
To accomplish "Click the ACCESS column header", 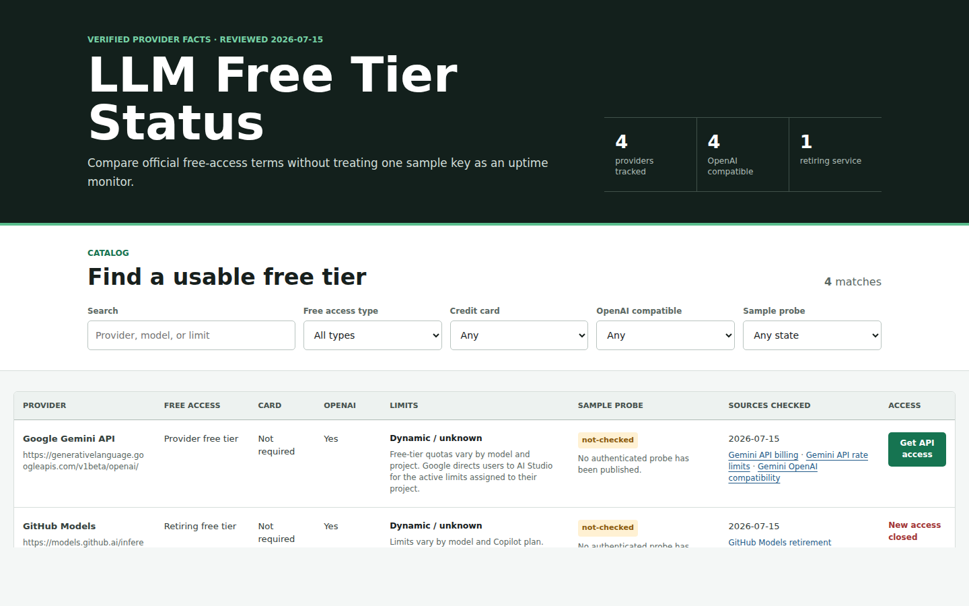I will click(x=904, y=405).
